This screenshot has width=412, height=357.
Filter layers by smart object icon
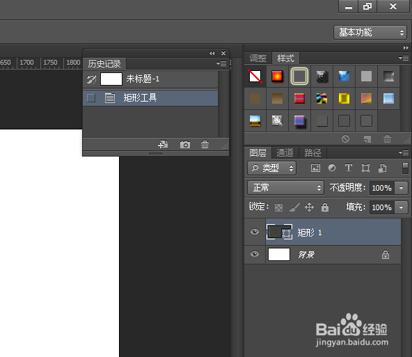382,168
